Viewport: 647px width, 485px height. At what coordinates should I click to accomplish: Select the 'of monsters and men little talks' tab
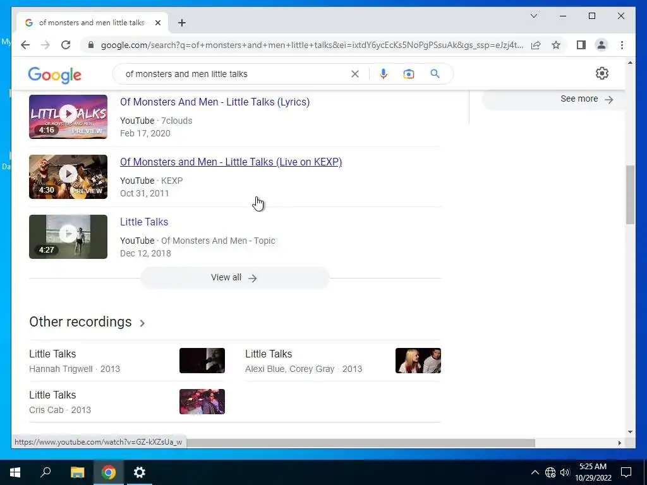coord(92,23)
